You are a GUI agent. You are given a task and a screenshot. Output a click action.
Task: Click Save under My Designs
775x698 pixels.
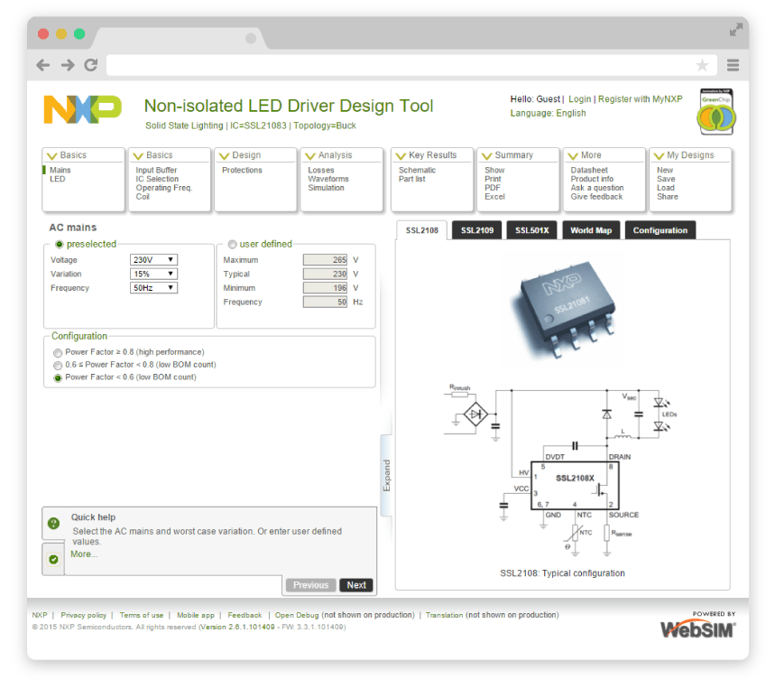coord(666,179)
